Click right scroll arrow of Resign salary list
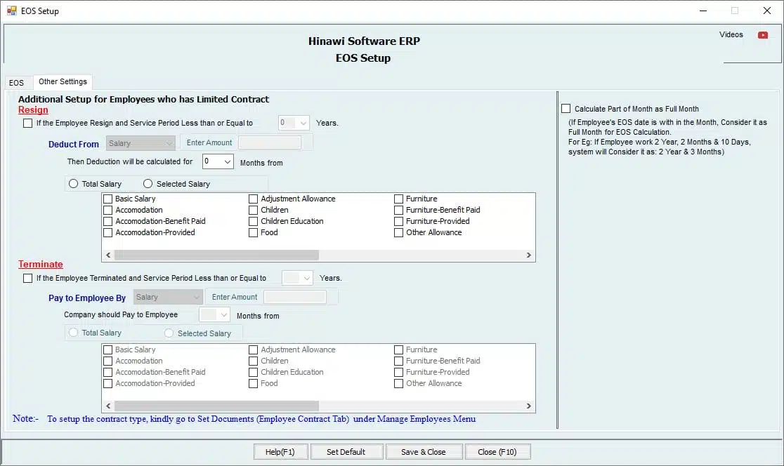784x466 pixels. [x=528, y=255]
